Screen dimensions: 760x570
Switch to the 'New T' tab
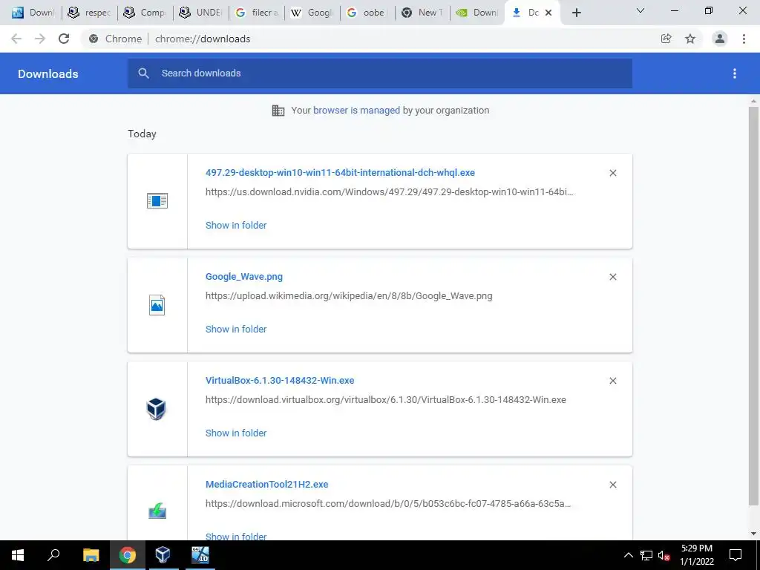422,13
